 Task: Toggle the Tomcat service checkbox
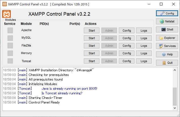tap(10, 61)
